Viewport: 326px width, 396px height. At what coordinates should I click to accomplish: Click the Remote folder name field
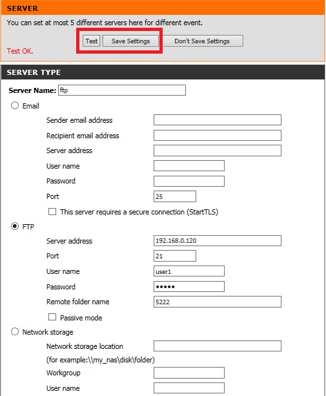(218, 302)
